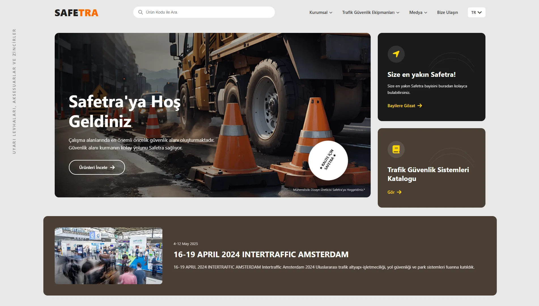The image size is (539, 306).
Task: Click the 'Kalite için Safetra' round badge
Action: coord(328,160)
